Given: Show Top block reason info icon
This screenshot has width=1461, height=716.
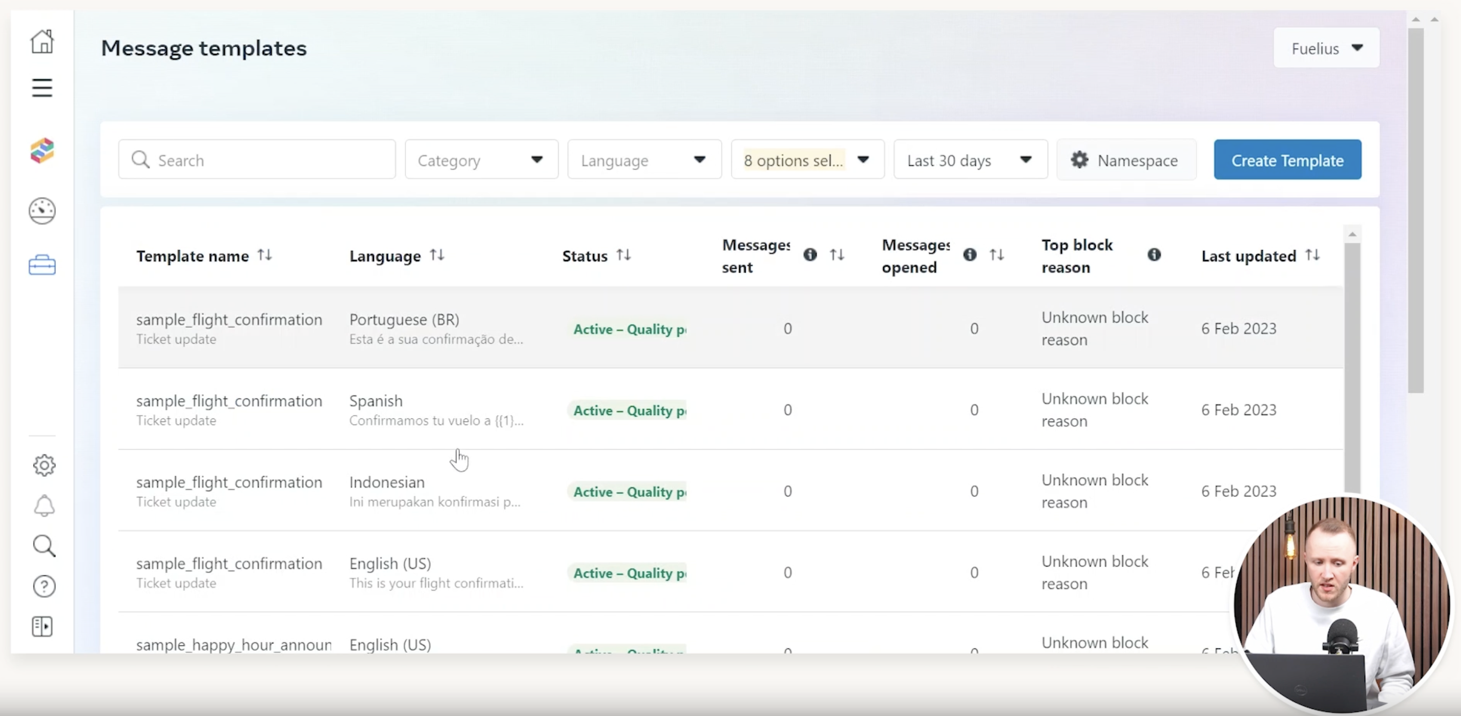Looking at the screenshot, I should [1154, 255].
